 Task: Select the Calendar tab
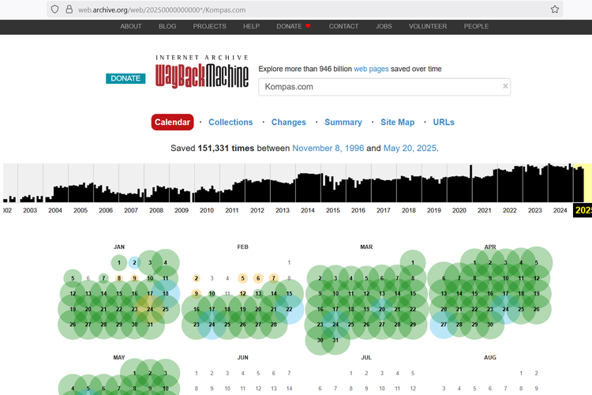172,122
